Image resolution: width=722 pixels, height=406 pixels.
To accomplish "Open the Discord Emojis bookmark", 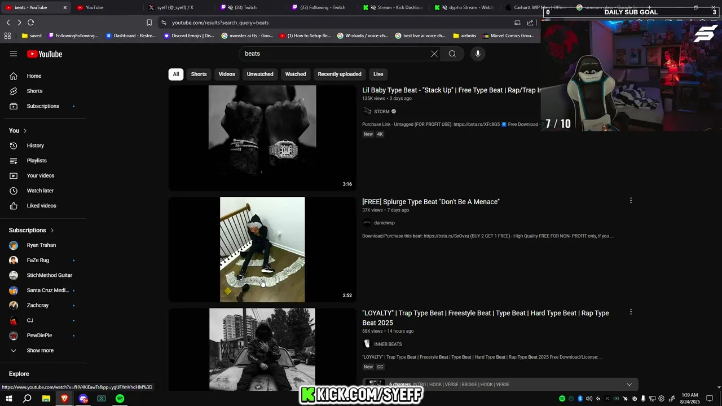I will (189, 36).
